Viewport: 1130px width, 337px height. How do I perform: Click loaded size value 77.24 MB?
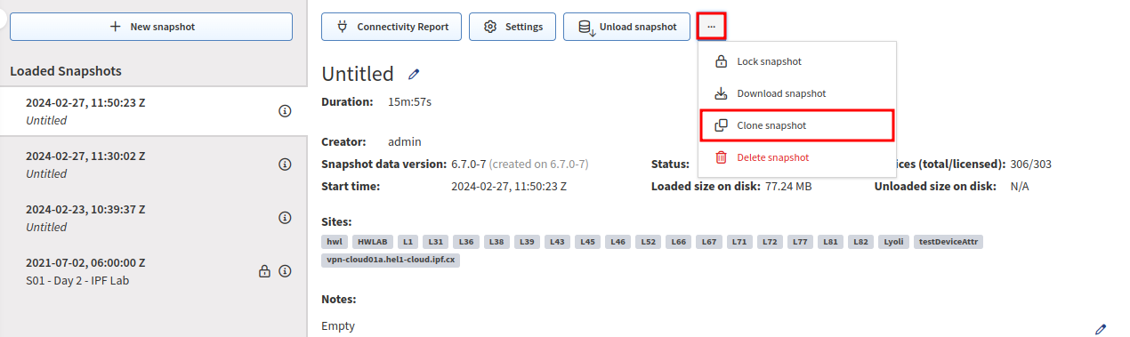tap(788, 187)
